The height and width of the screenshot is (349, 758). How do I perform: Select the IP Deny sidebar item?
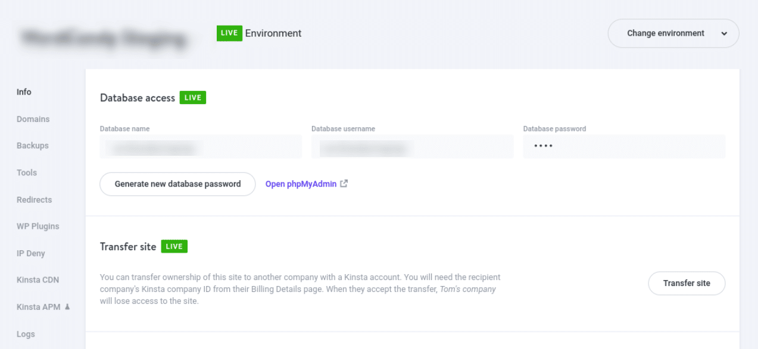tap(31, 253)
